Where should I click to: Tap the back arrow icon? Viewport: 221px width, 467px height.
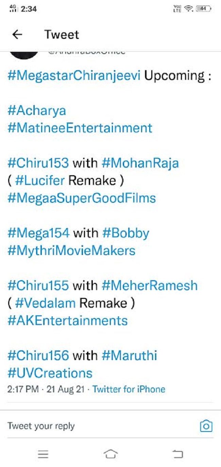click(x=17, y=34)
